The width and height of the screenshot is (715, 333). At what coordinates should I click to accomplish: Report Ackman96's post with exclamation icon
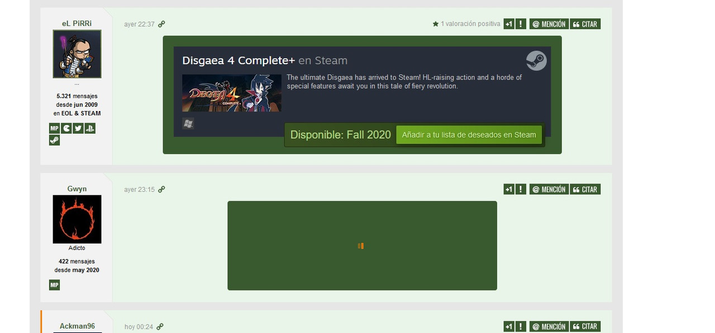click(521, 326)
